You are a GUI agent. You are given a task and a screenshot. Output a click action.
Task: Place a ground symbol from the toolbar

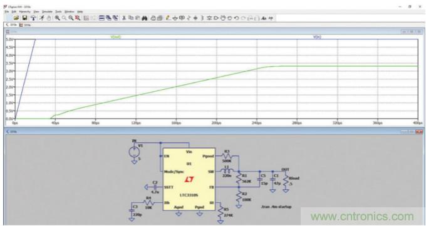tap(175, 18)
